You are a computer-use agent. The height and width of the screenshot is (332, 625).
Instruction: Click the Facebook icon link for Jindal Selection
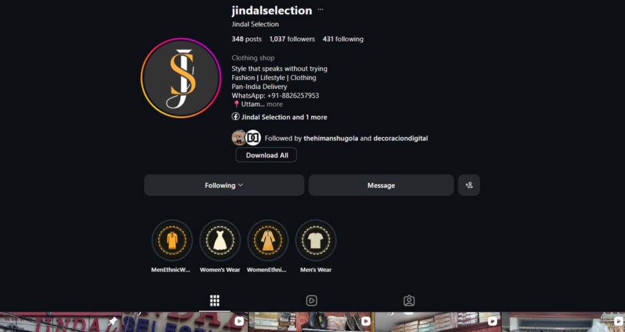pos(236,117)
